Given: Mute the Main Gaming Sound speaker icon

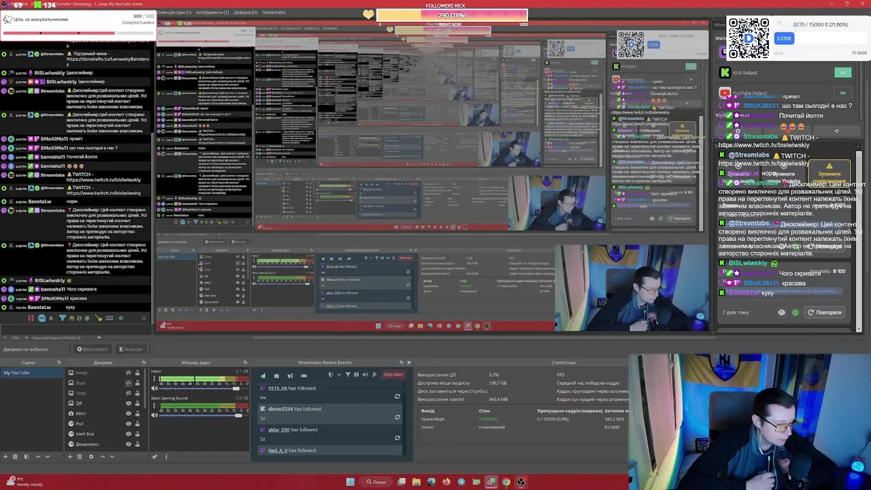Looking at the screenshot, I should pos(154,415).
